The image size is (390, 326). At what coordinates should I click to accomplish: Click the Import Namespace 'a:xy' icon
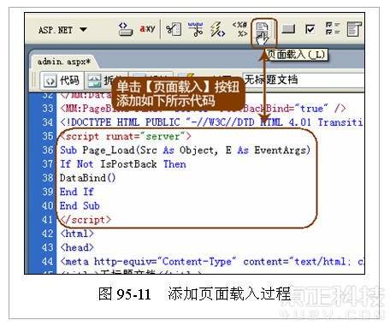pos(147,28)
